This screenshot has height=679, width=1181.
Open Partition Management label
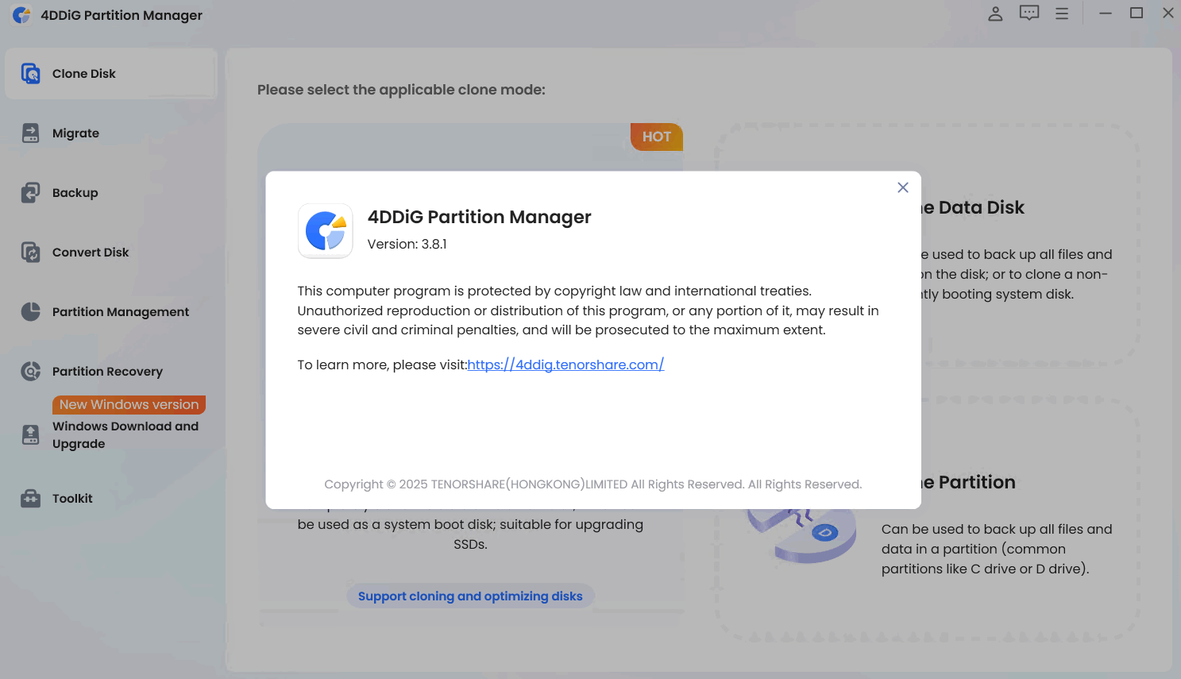[121, 312]
